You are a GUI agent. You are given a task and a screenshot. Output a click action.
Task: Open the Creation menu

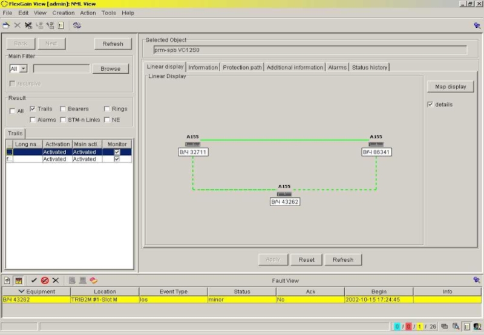pyautogui.click(x=64, y=13)
